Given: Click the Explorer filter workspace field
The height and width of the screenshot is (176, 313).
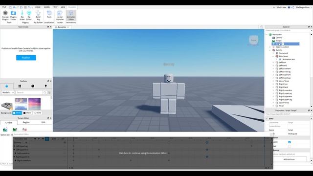Looking at the screenshot, I should [x=288, y=30].
